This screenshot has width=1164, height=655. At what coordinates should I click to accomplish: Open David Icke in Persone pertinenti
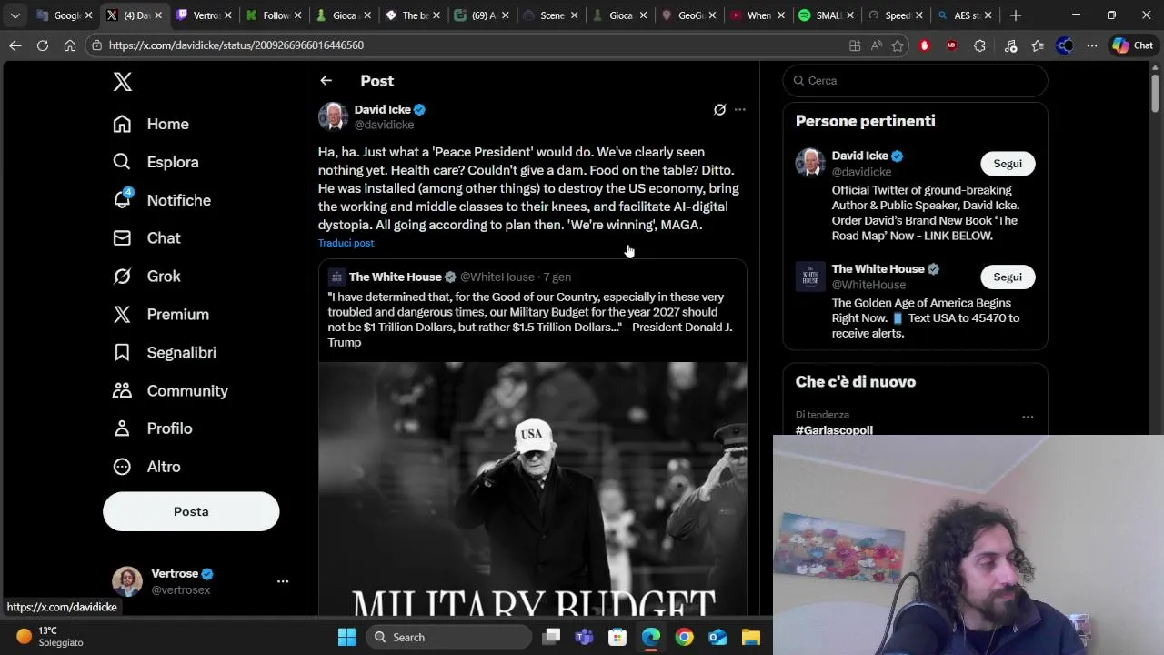(859, 156)
